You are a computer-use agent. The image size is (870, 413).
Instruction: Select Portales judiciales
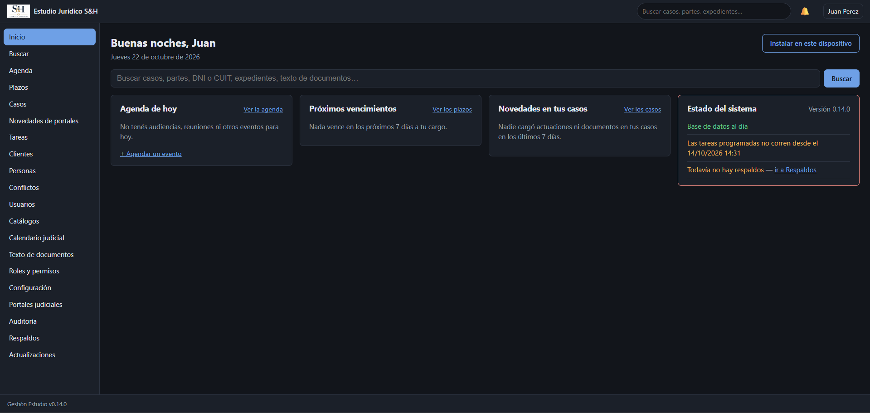(49, 305)
